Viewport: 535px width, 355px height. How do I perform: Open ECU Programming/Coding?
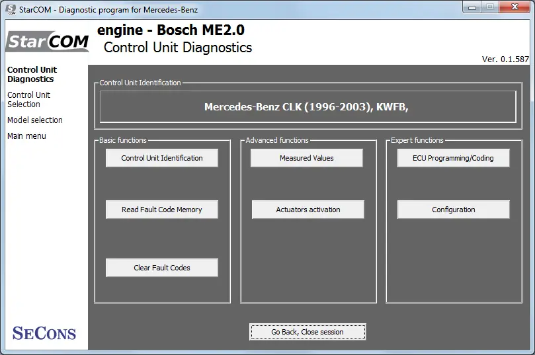coord(453,158)
